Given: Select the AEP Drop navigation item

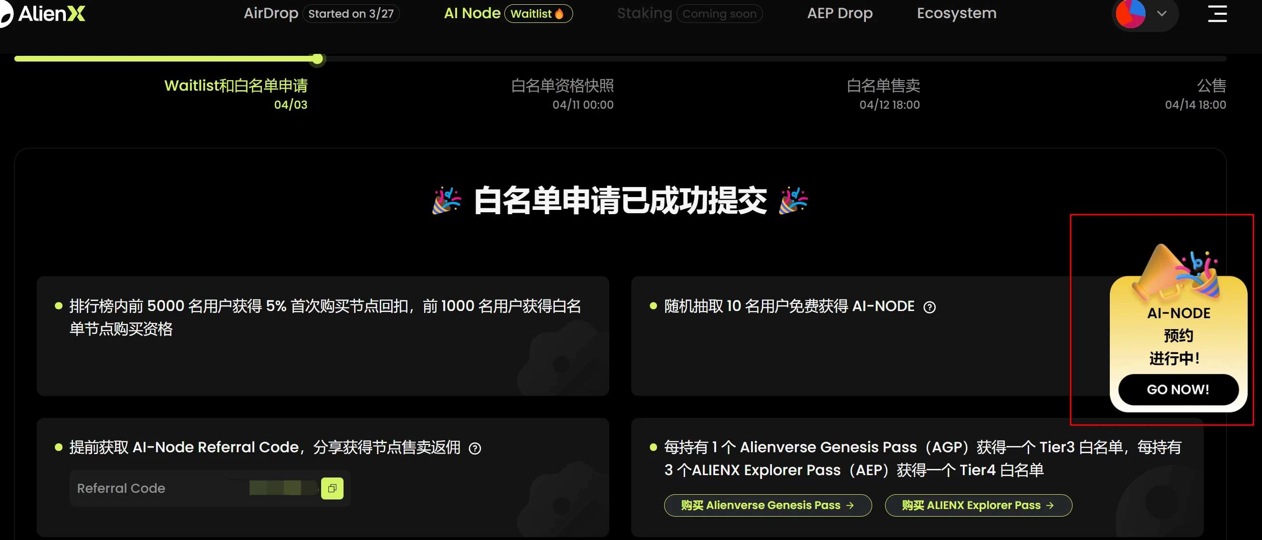Looking at the screenshot, I should (x=839, y=13).
